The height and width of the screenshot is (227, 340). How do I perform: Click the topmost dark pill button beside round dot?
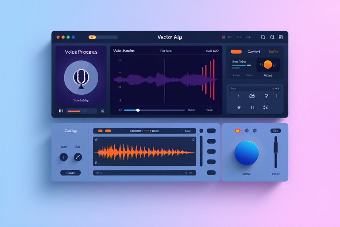(211, 131)
